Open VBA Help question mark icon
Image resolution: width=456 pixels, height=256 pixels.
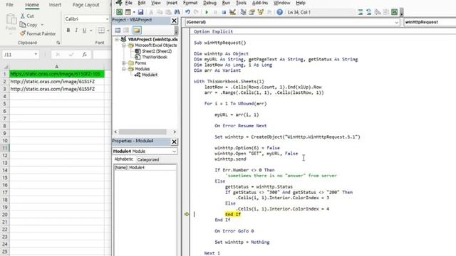280,12
